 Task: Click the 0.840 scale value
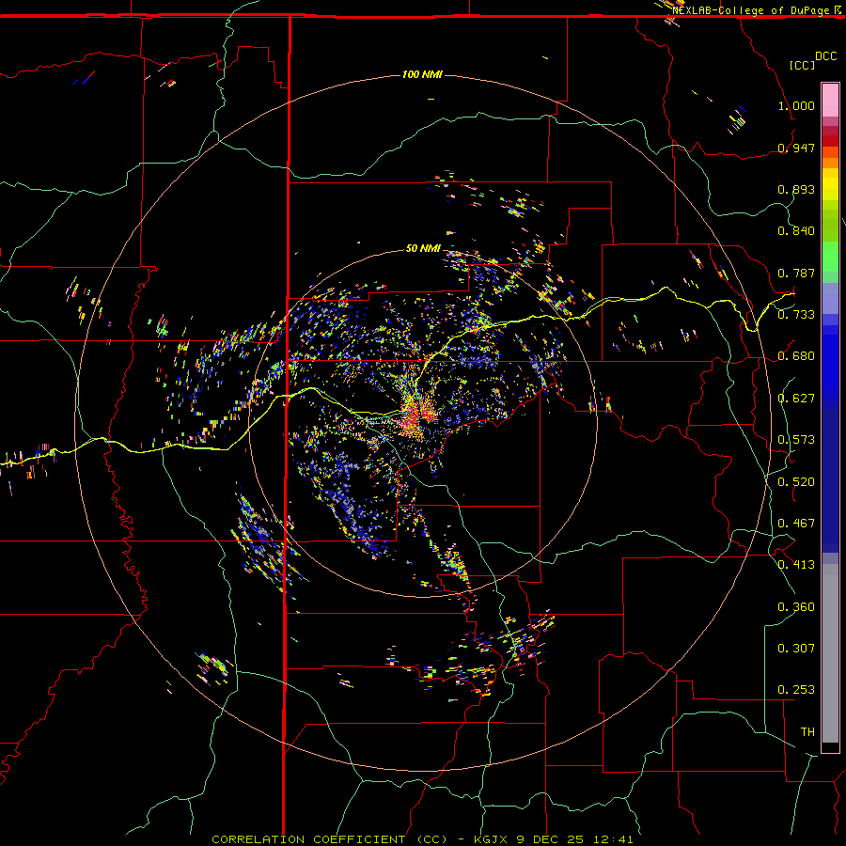[796, 231]
